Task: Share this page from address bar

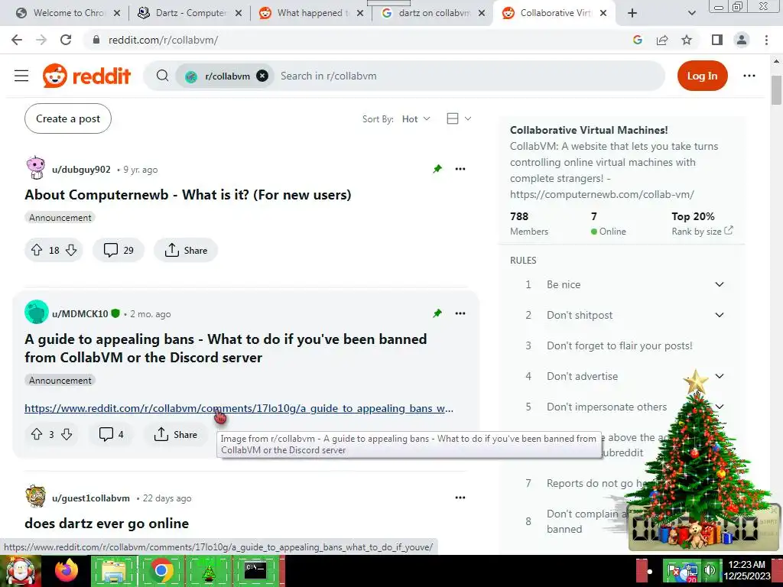Action: (662, 40)
